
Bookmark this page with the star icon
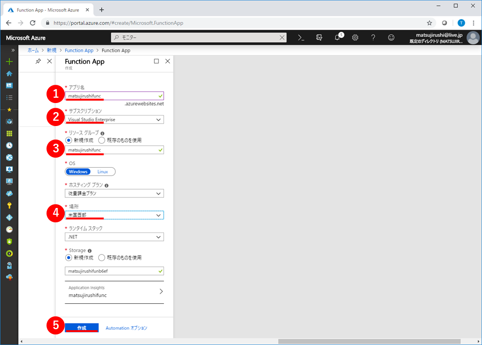pos(429,23)
